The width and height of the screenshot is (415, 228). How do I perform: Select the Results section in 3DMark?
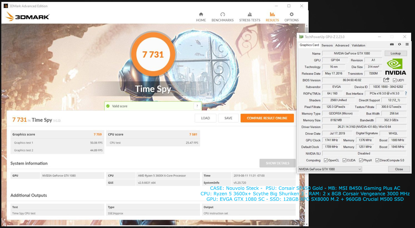click(272, 17)
